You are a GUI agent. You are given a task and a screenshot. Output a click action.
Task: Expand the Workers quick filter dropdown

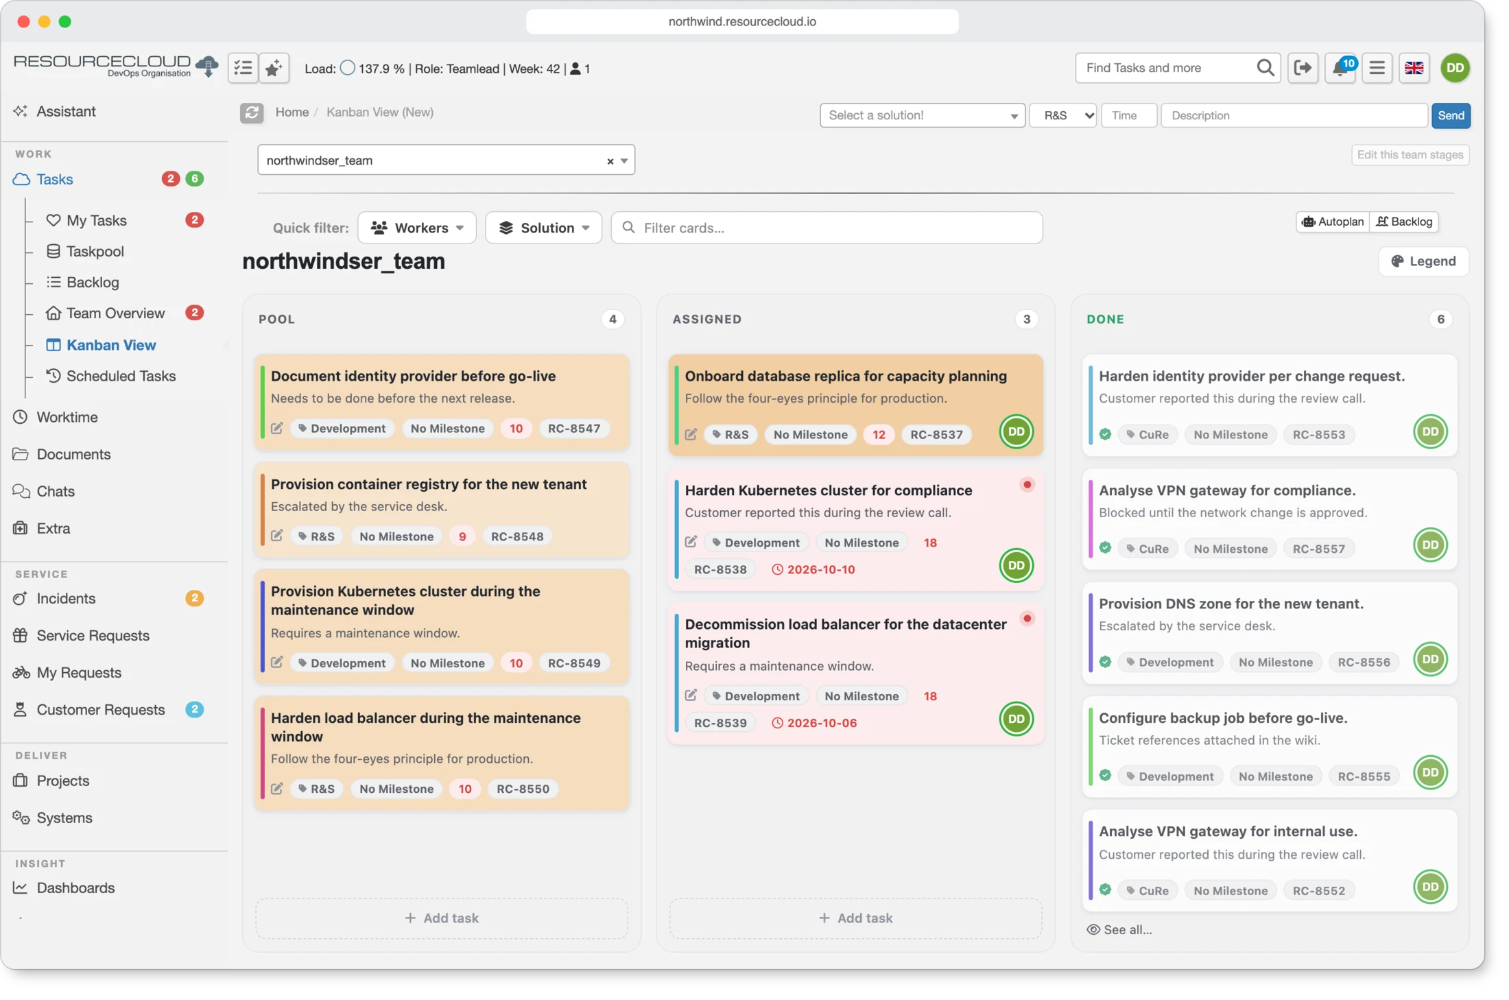pyautogui.click(x=417, y=228)
